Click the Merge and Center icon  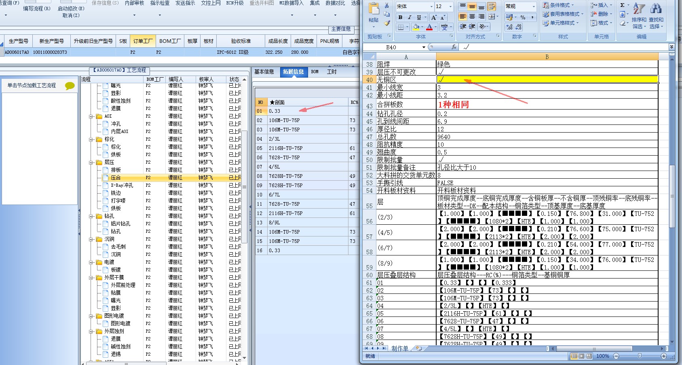click(492, 17)
